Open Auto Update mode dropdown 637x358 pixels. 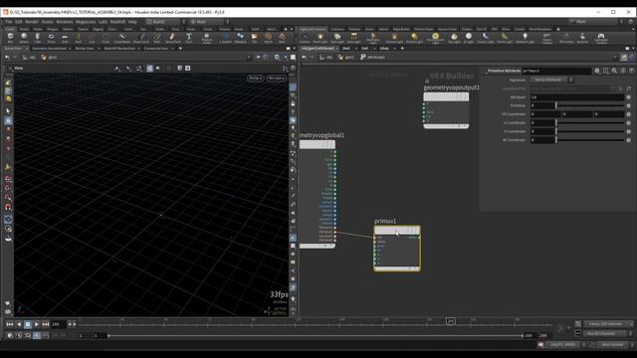pos(615,345)
